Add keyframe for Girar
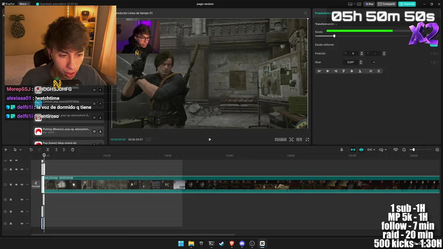 [x=434, y=62]
